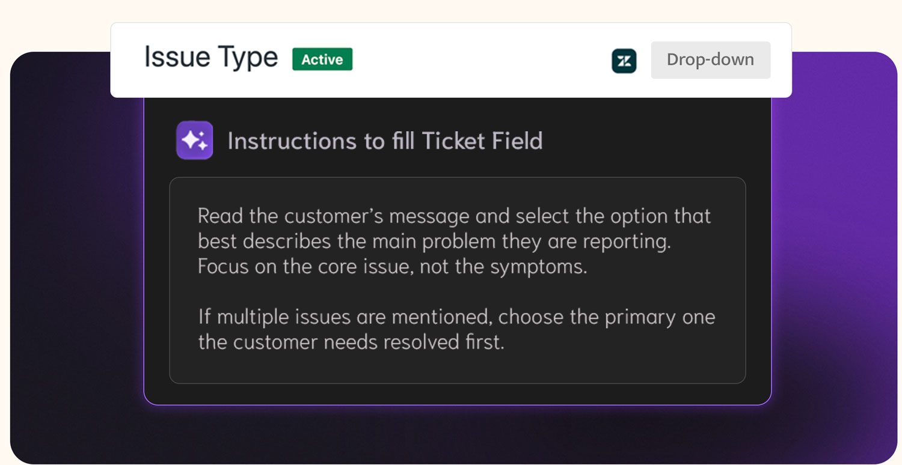Expand the Drop-down control in the header

pos(710,59)
